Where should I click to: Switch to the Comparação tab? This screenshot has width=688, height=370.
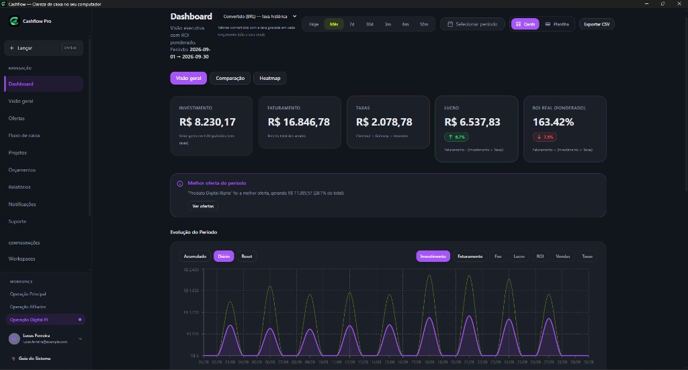click(230, 78)
